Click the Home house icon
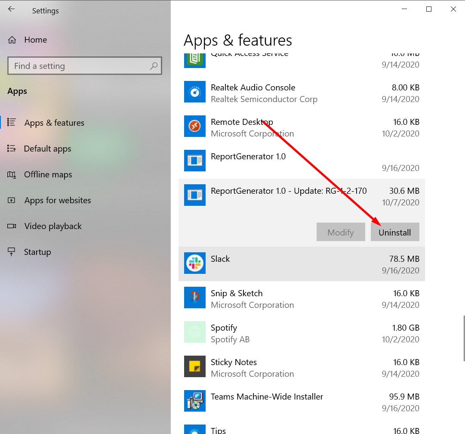This screenshot has height=434, width=465. point(12,40)
